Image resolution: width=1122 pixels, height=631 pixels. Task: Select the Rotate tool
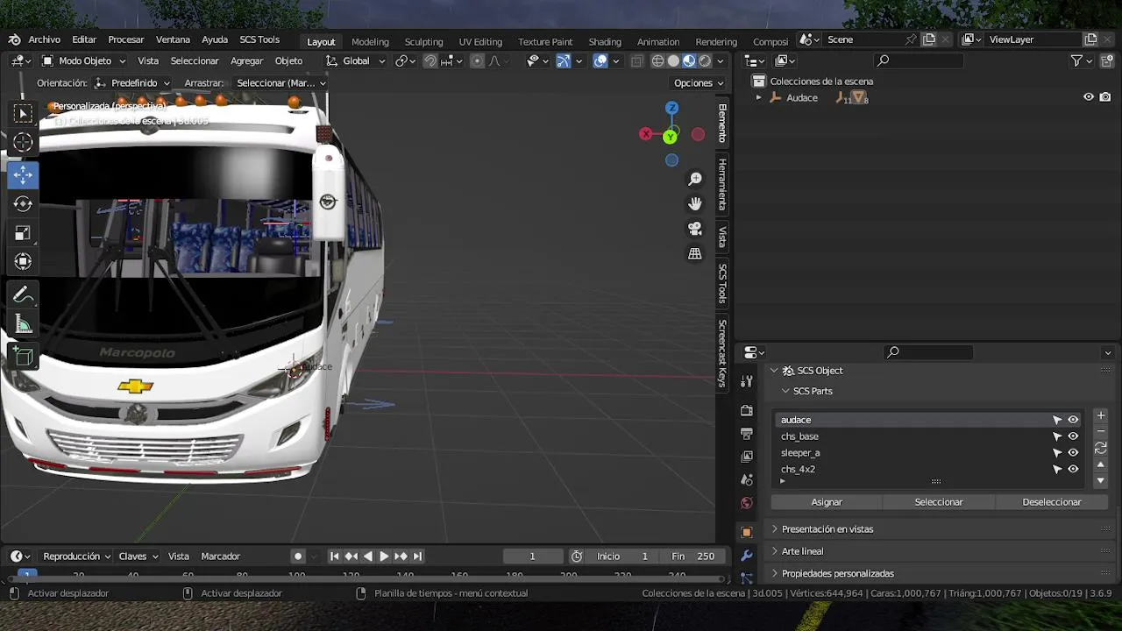pos(23,203)
